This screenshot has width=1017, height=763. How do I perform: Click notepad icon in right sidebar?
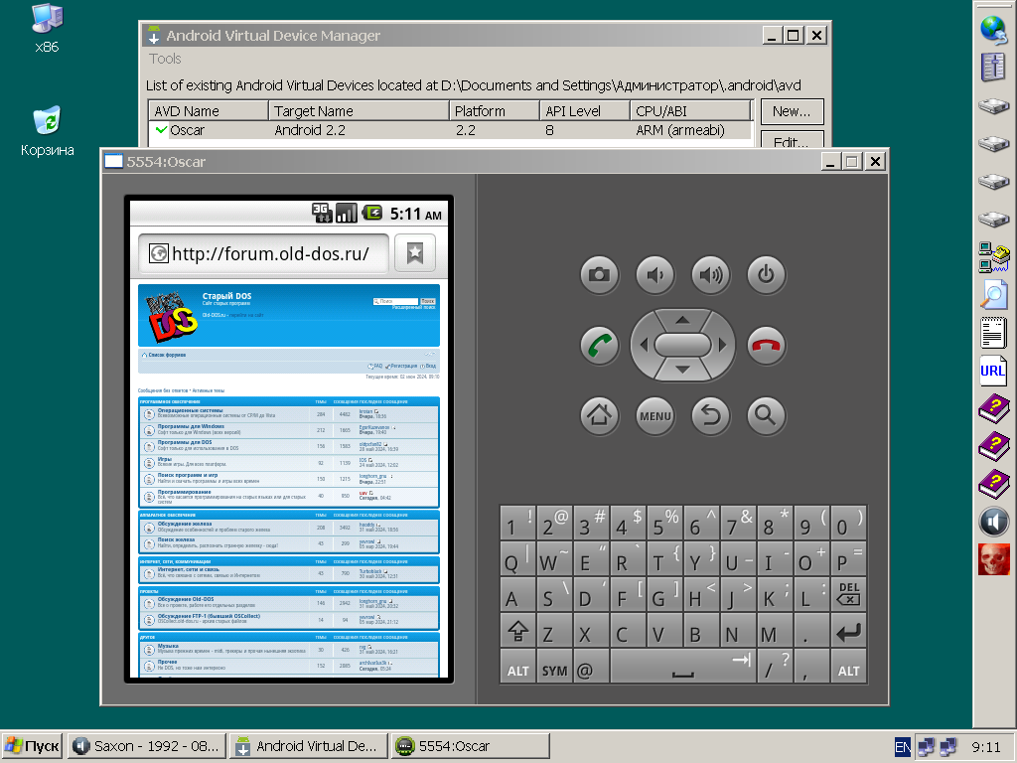click(993, 333)
